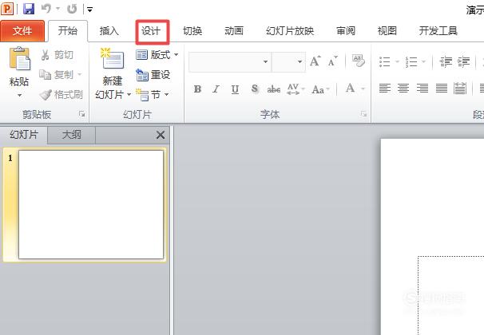Click the 粘贴 paste clipboard icon
The width and height of the screenshot is (484, 335).
click(19, 59)
